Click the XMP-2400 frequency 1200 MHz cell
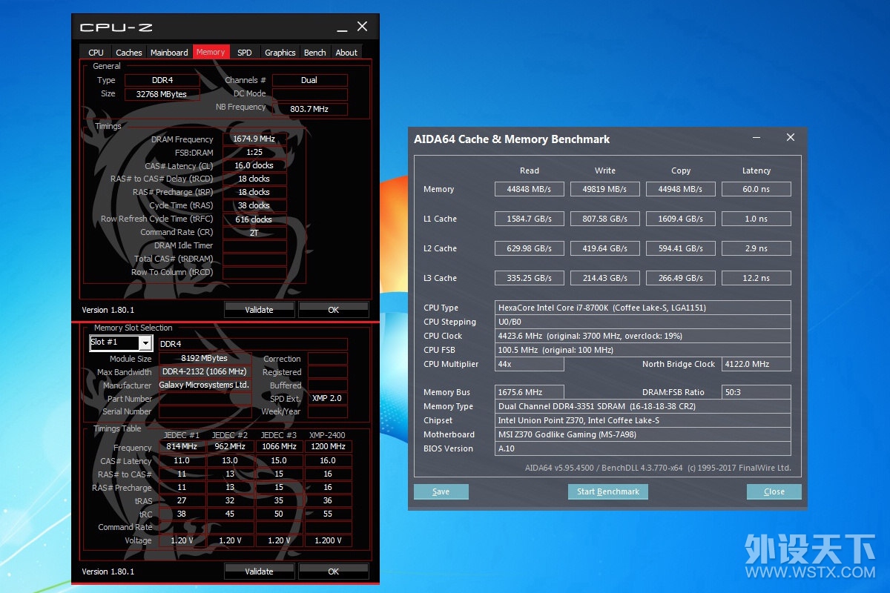This screenshot has height=593, width=890. point(328,447)
